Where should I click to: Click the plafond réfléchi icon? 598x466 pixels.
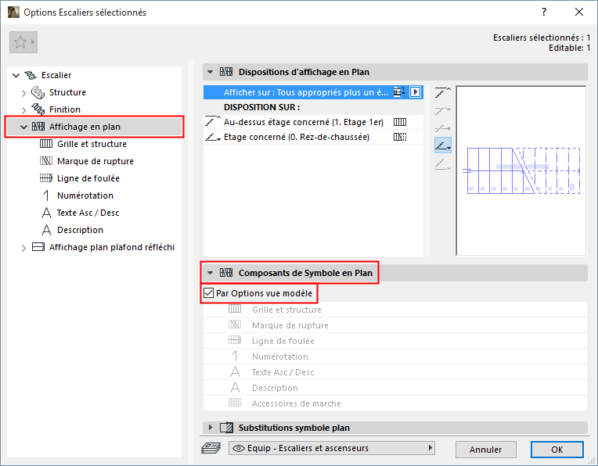coord(38,247)
